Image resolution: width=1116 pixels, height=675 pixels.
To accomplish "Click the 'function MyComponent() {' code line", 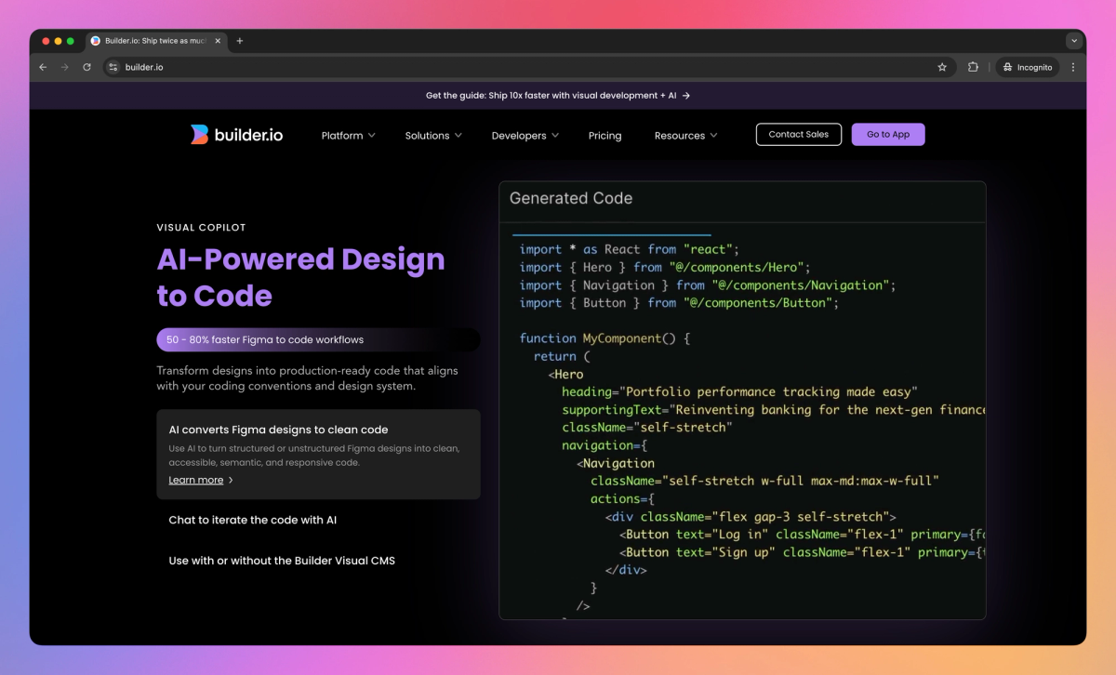I will tap(604, 338).
